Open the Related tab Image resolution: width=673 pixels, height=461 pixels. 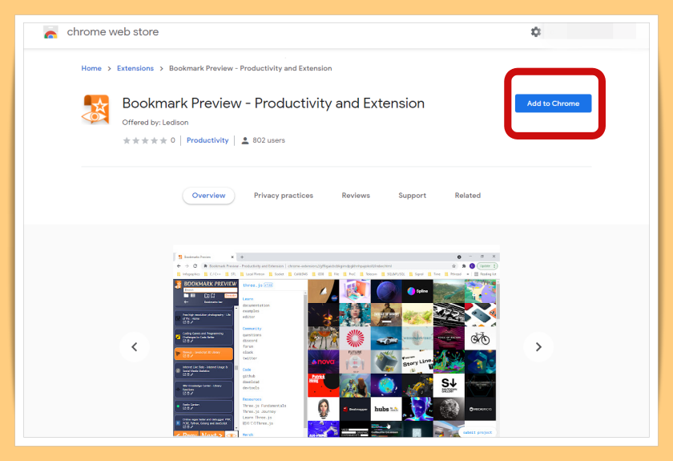(467, 196)
